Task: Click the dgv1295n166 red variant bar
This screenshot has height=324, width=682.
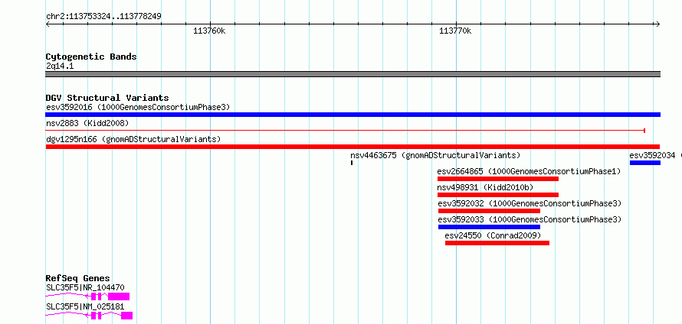Action: pos(352,147)
